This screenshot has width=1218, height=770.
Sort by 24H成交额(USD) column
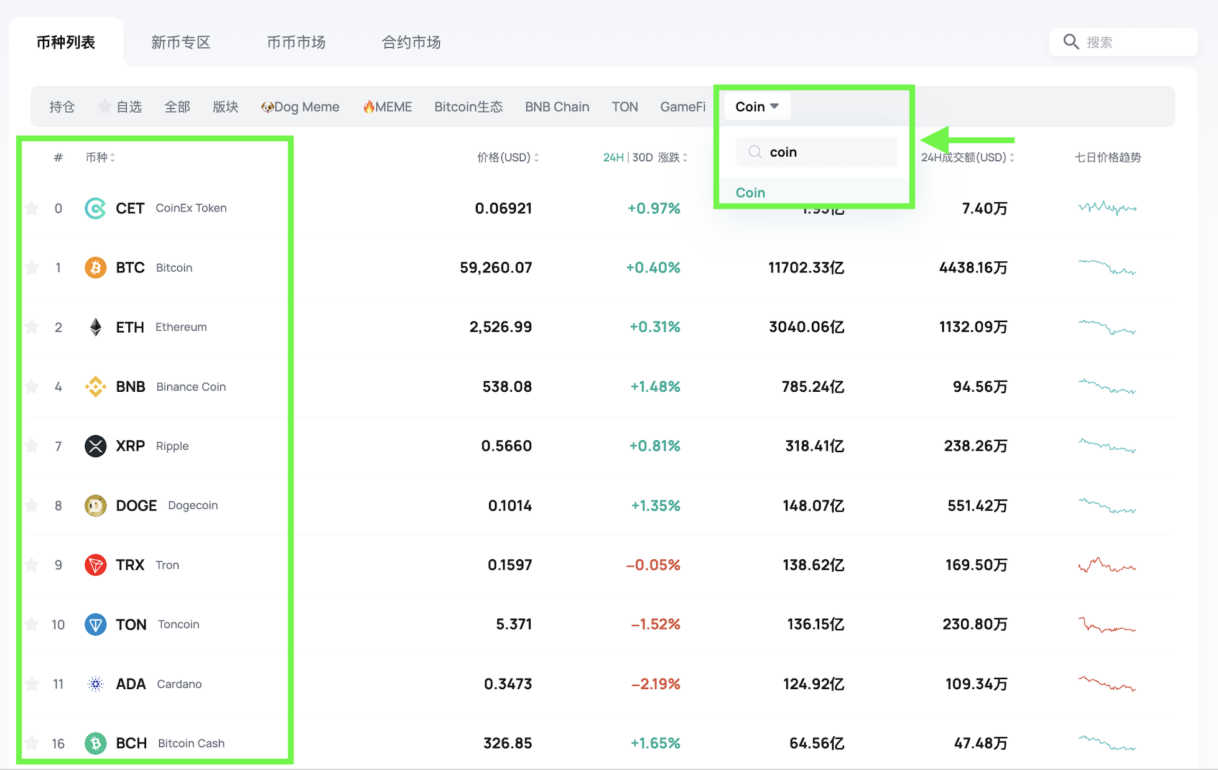[968, 157]
